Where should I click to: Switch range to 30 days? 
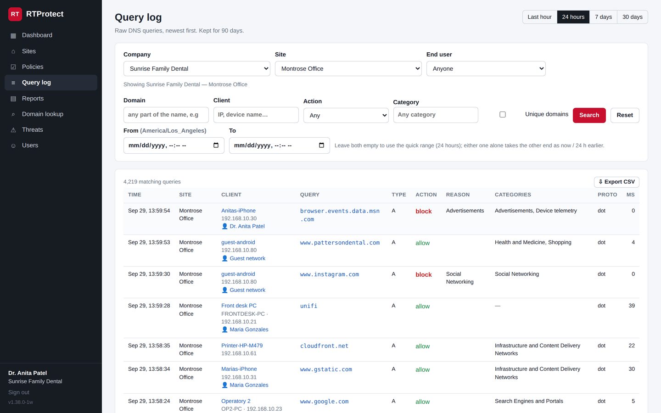pyautogui.click(x=633, y=17)
